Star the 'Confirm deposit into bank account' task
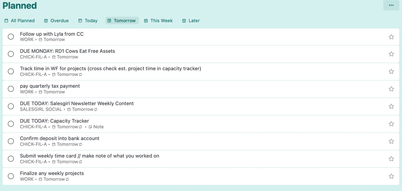The width and height of the screenshot is (402, 191). coord(391,141)
